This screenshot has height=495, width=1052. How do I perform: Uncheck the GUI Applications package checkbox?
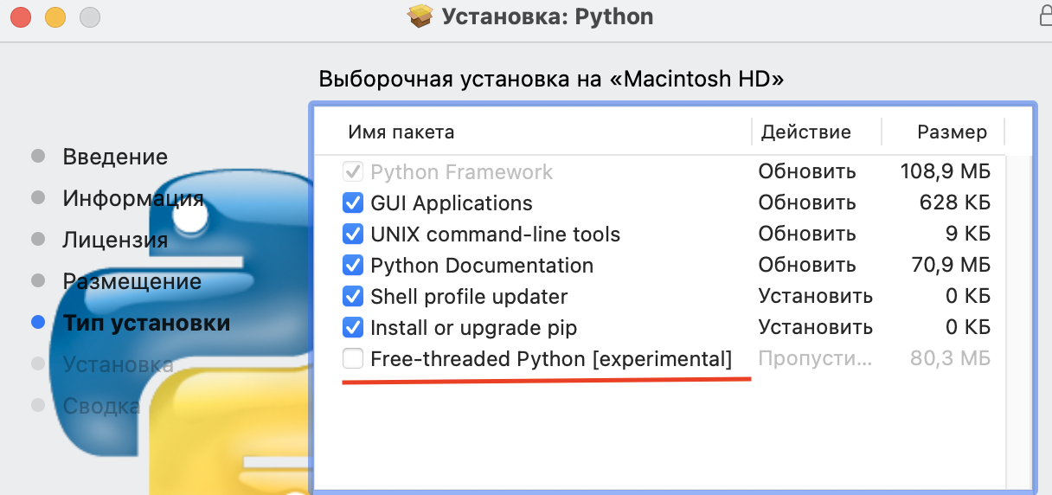point(352,203)
